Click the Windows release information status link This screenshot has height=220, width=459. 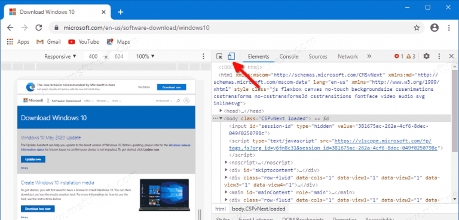(106, 147)
